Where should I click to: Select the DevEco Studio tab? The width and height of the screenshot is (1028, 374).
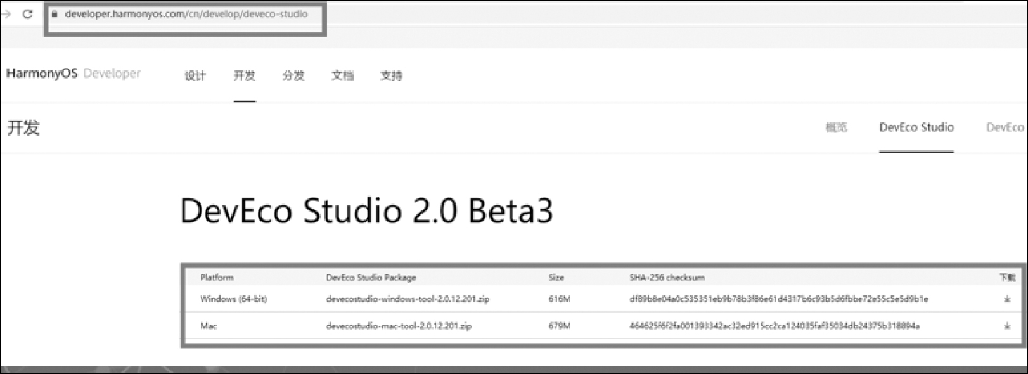click(x=916, y=127)
